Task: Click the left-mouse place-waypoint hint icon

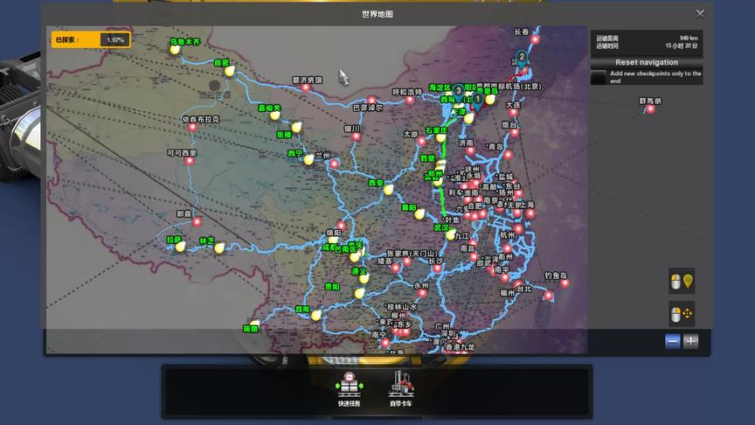Action: [682, 282]
